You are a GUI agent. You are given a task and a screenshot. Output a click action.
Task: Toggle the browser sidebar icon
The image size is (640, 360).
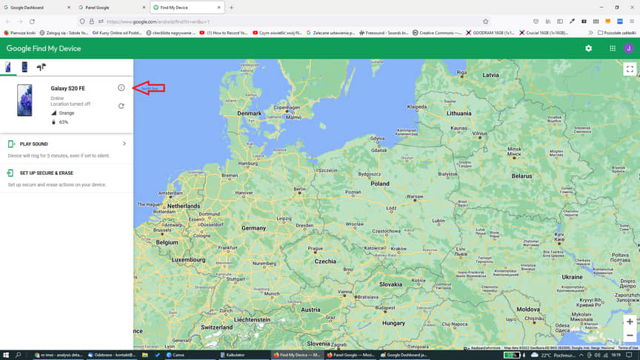coord(560,21)
